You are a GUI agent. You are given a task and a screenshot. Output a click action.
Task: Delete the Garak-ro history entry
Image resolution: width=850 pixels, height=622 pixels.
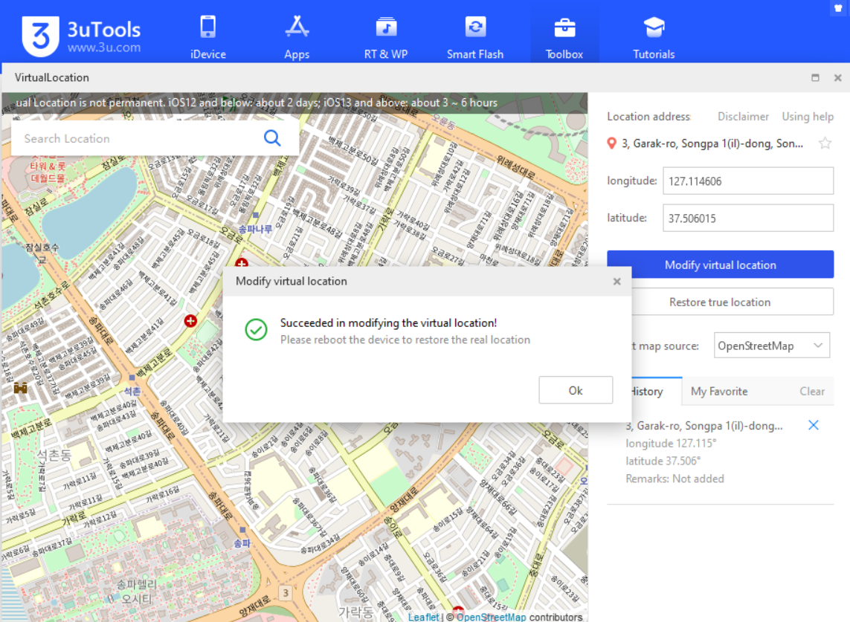point(813,425)
